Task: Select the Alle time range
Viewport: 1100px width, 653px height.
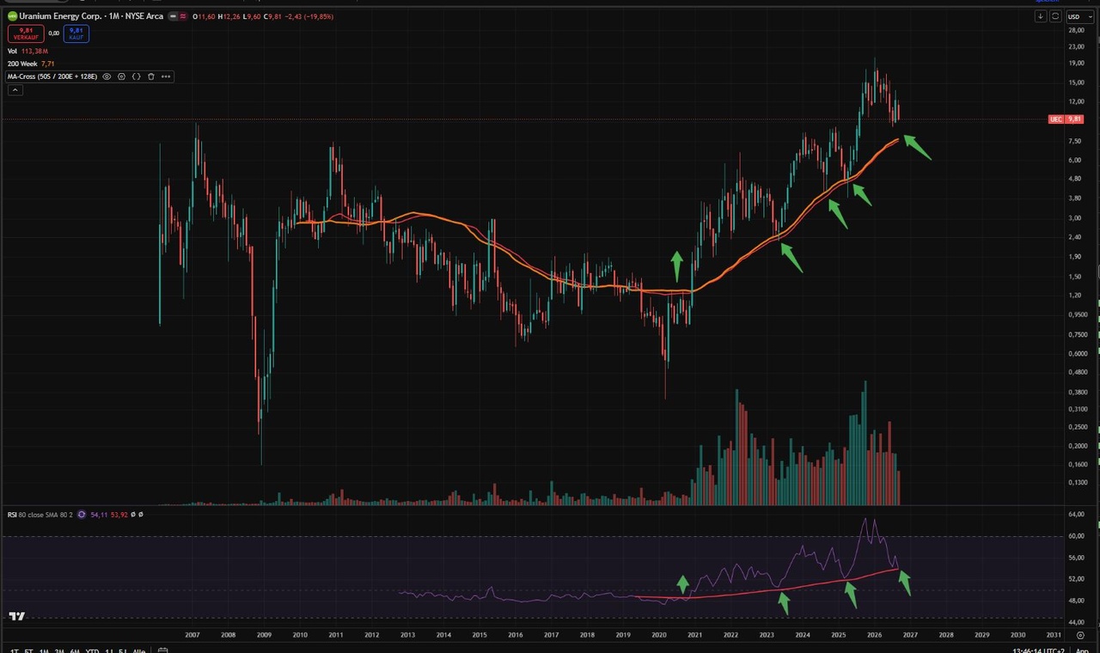Action: tap(138, 650)
